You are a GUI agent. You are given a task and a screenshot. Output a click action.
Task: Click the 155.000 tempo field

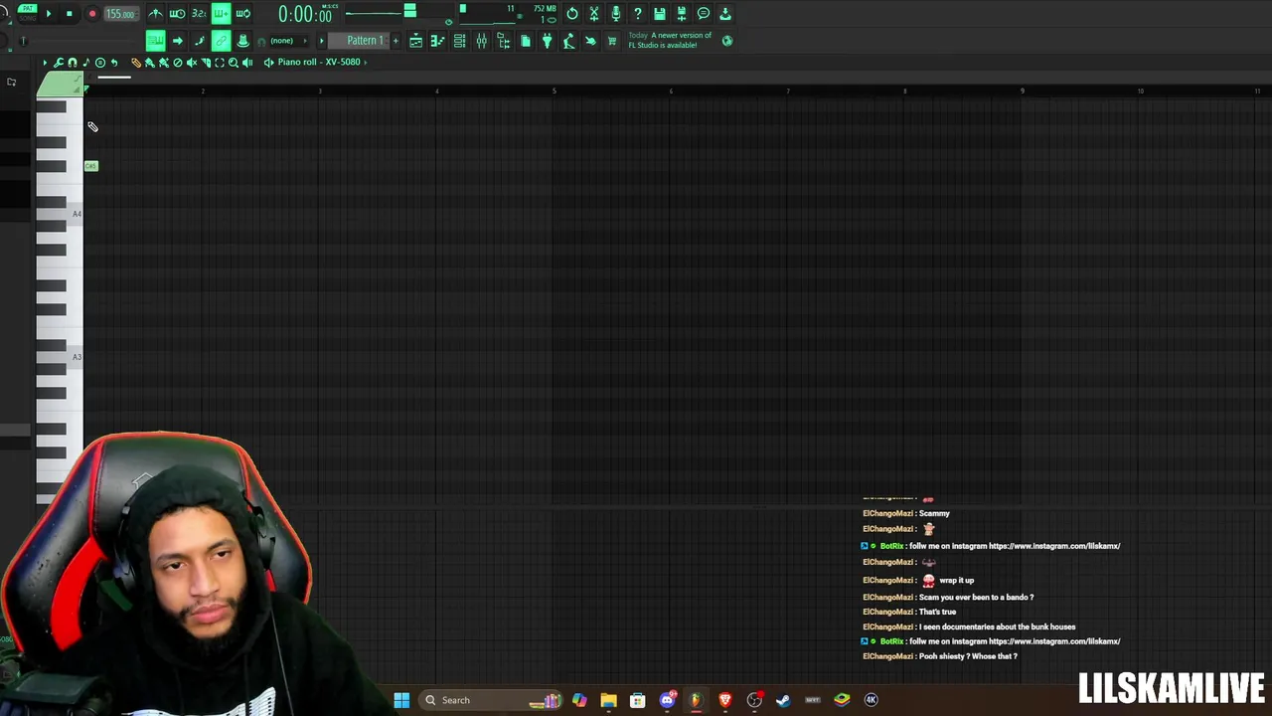[120, 14]
